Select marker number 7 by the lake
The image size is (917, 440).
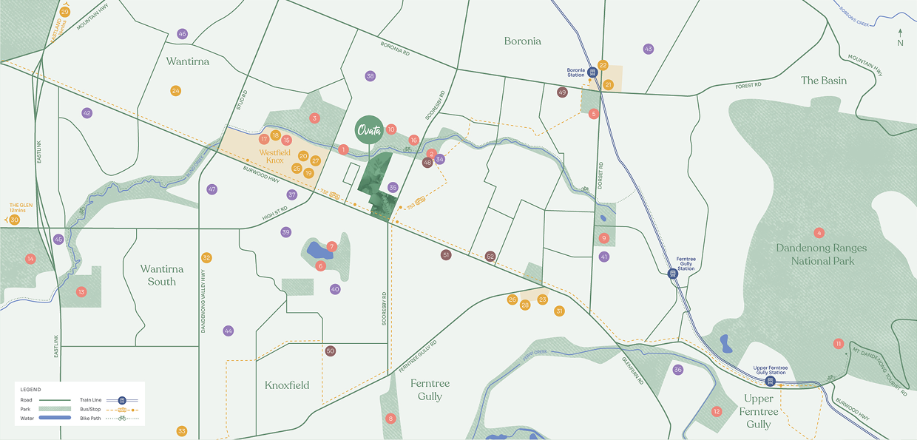tap(332, 246)
